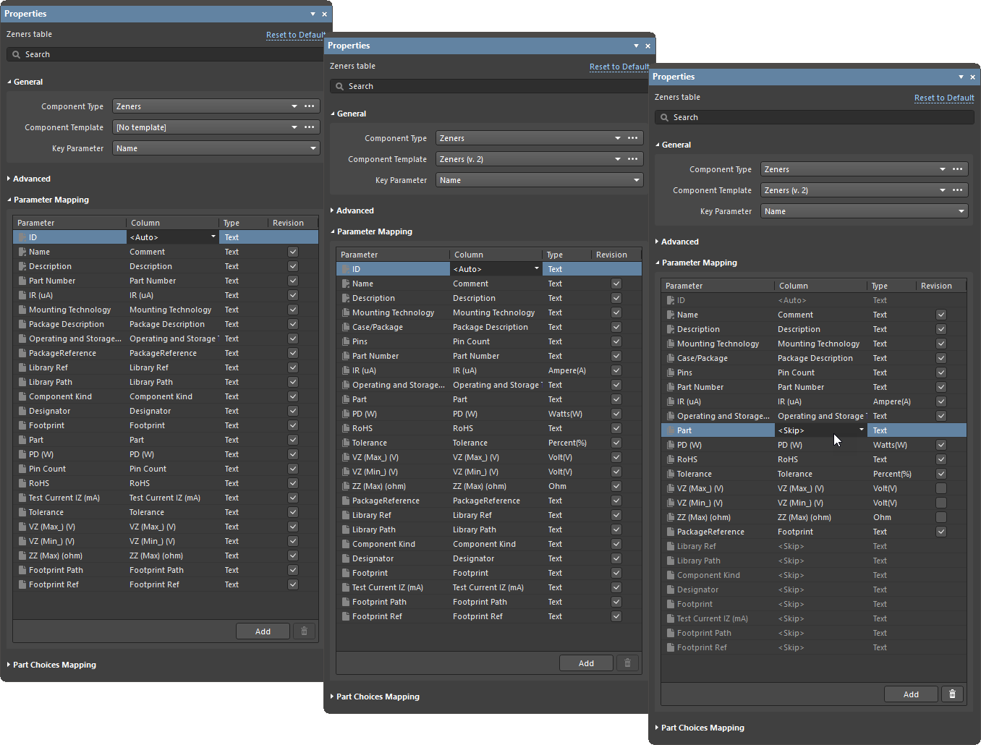981x745 pixels.
Task: Click Reset to Default link in rightmost panel
Action: [943, 98]
